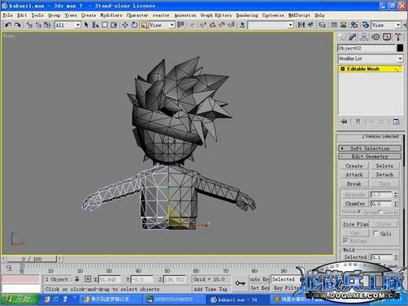Toggle the Set Key mode button
The image size is (408, 306).
coord(259,288)
